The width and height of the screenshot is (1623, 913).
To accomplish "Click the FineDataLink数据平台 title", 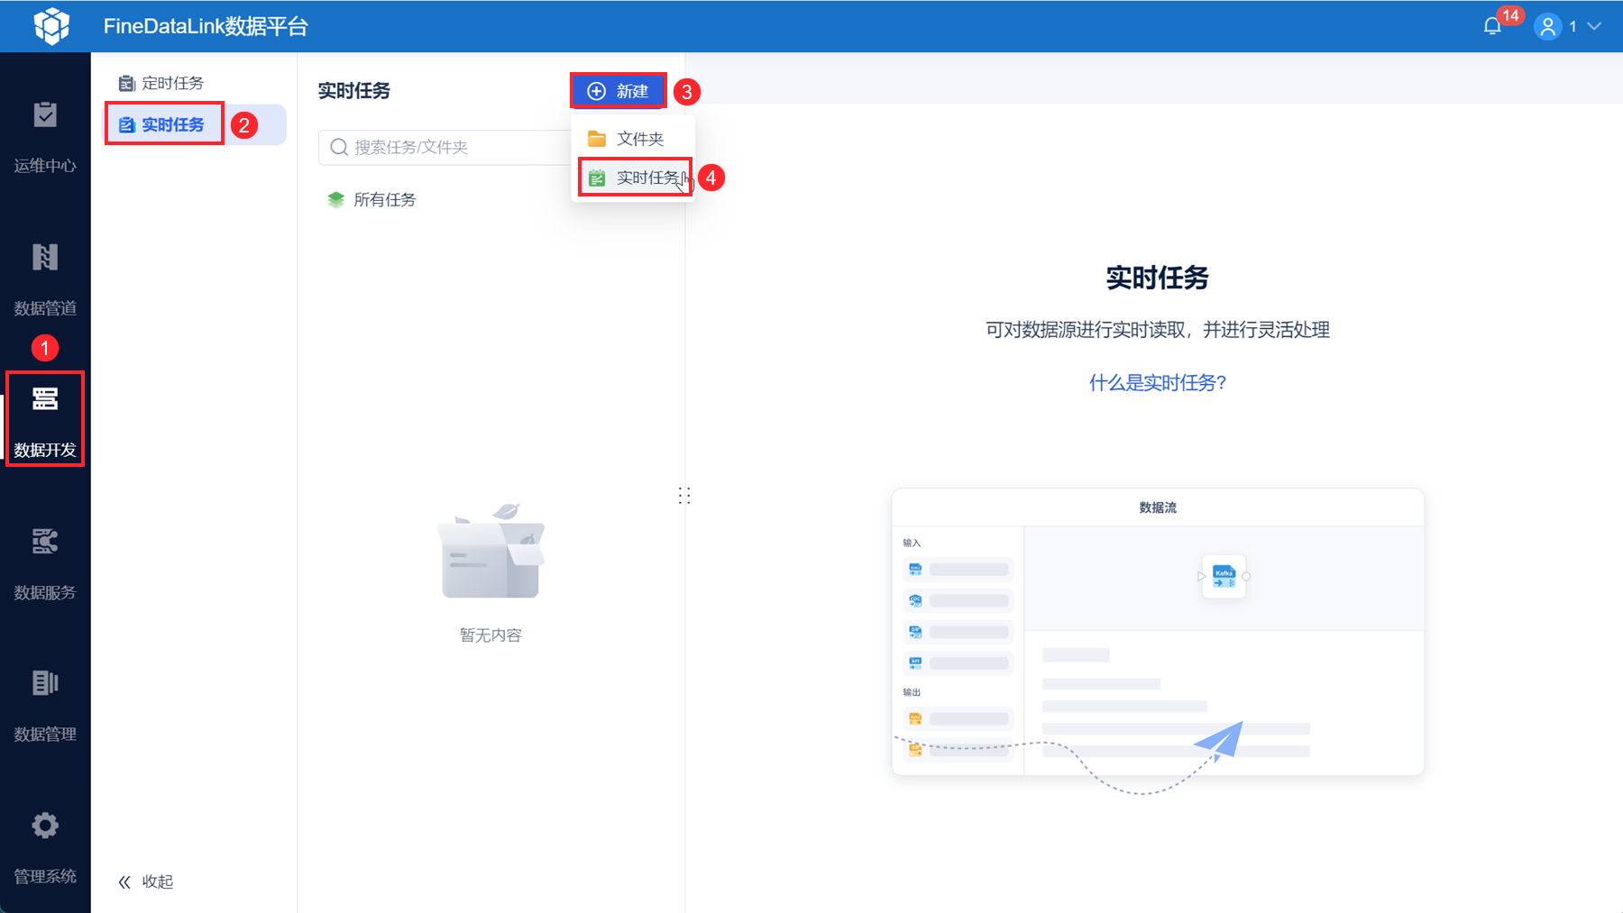I will tap(206, 27).
